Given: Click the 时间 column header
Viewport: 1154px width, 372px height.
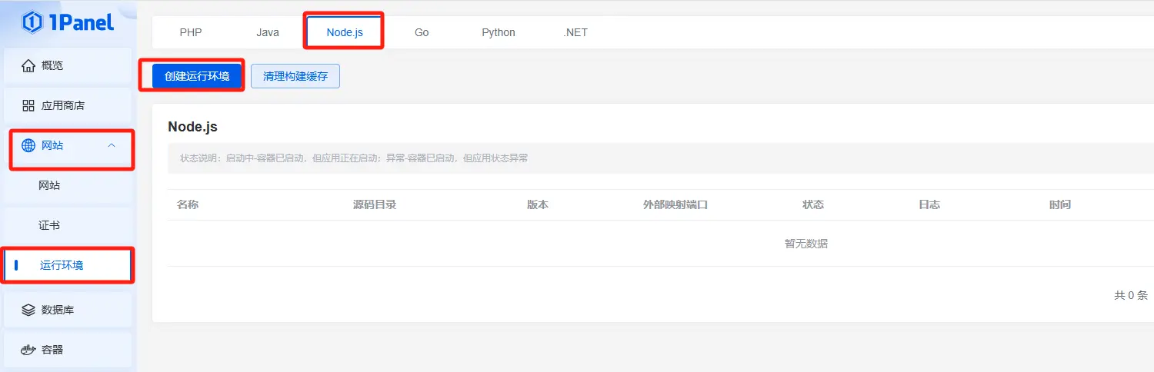Looking at the screenshot, I should pos(1060,204).
